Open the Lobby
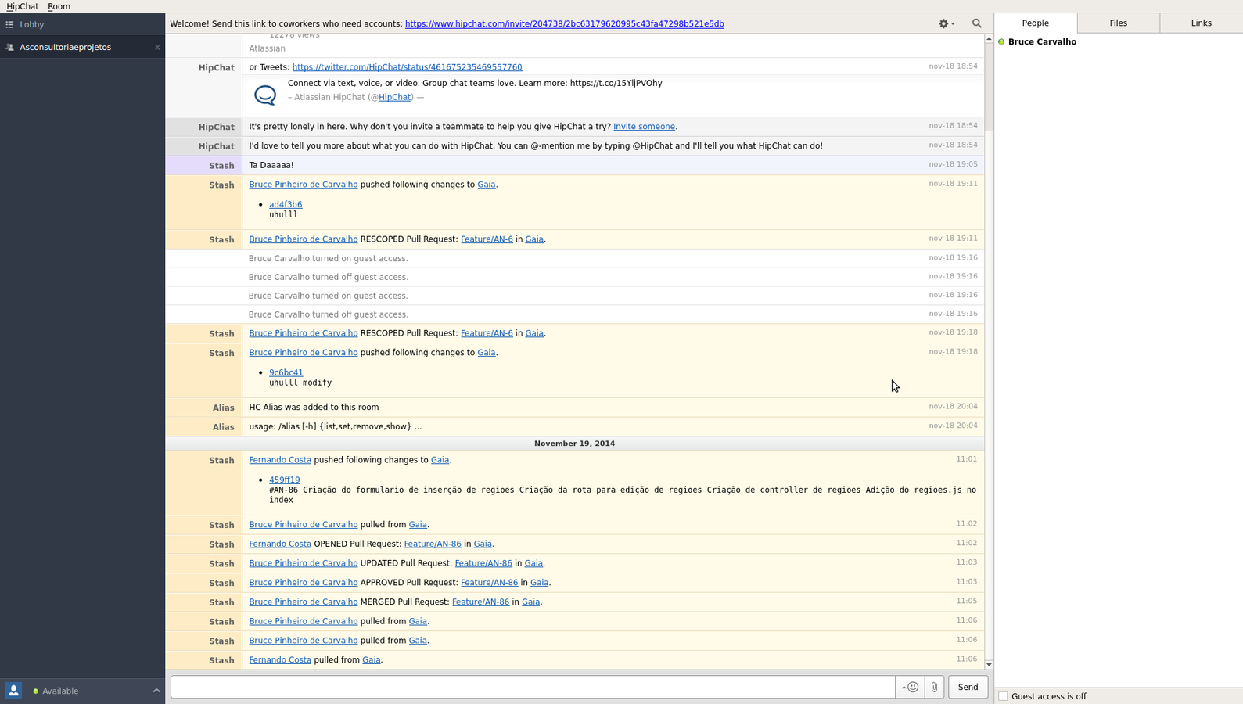Screen dimensions: 1243x704 pyautogui.click(x=82, y=24)
